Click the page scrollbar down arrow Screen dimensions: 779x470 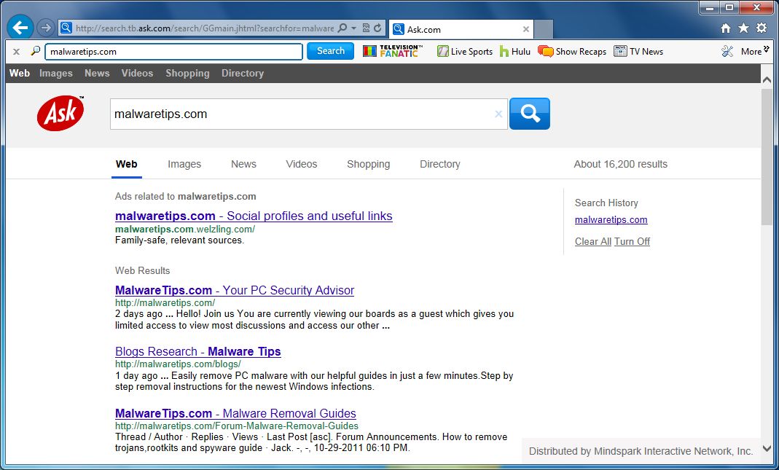tap(767, 449)
